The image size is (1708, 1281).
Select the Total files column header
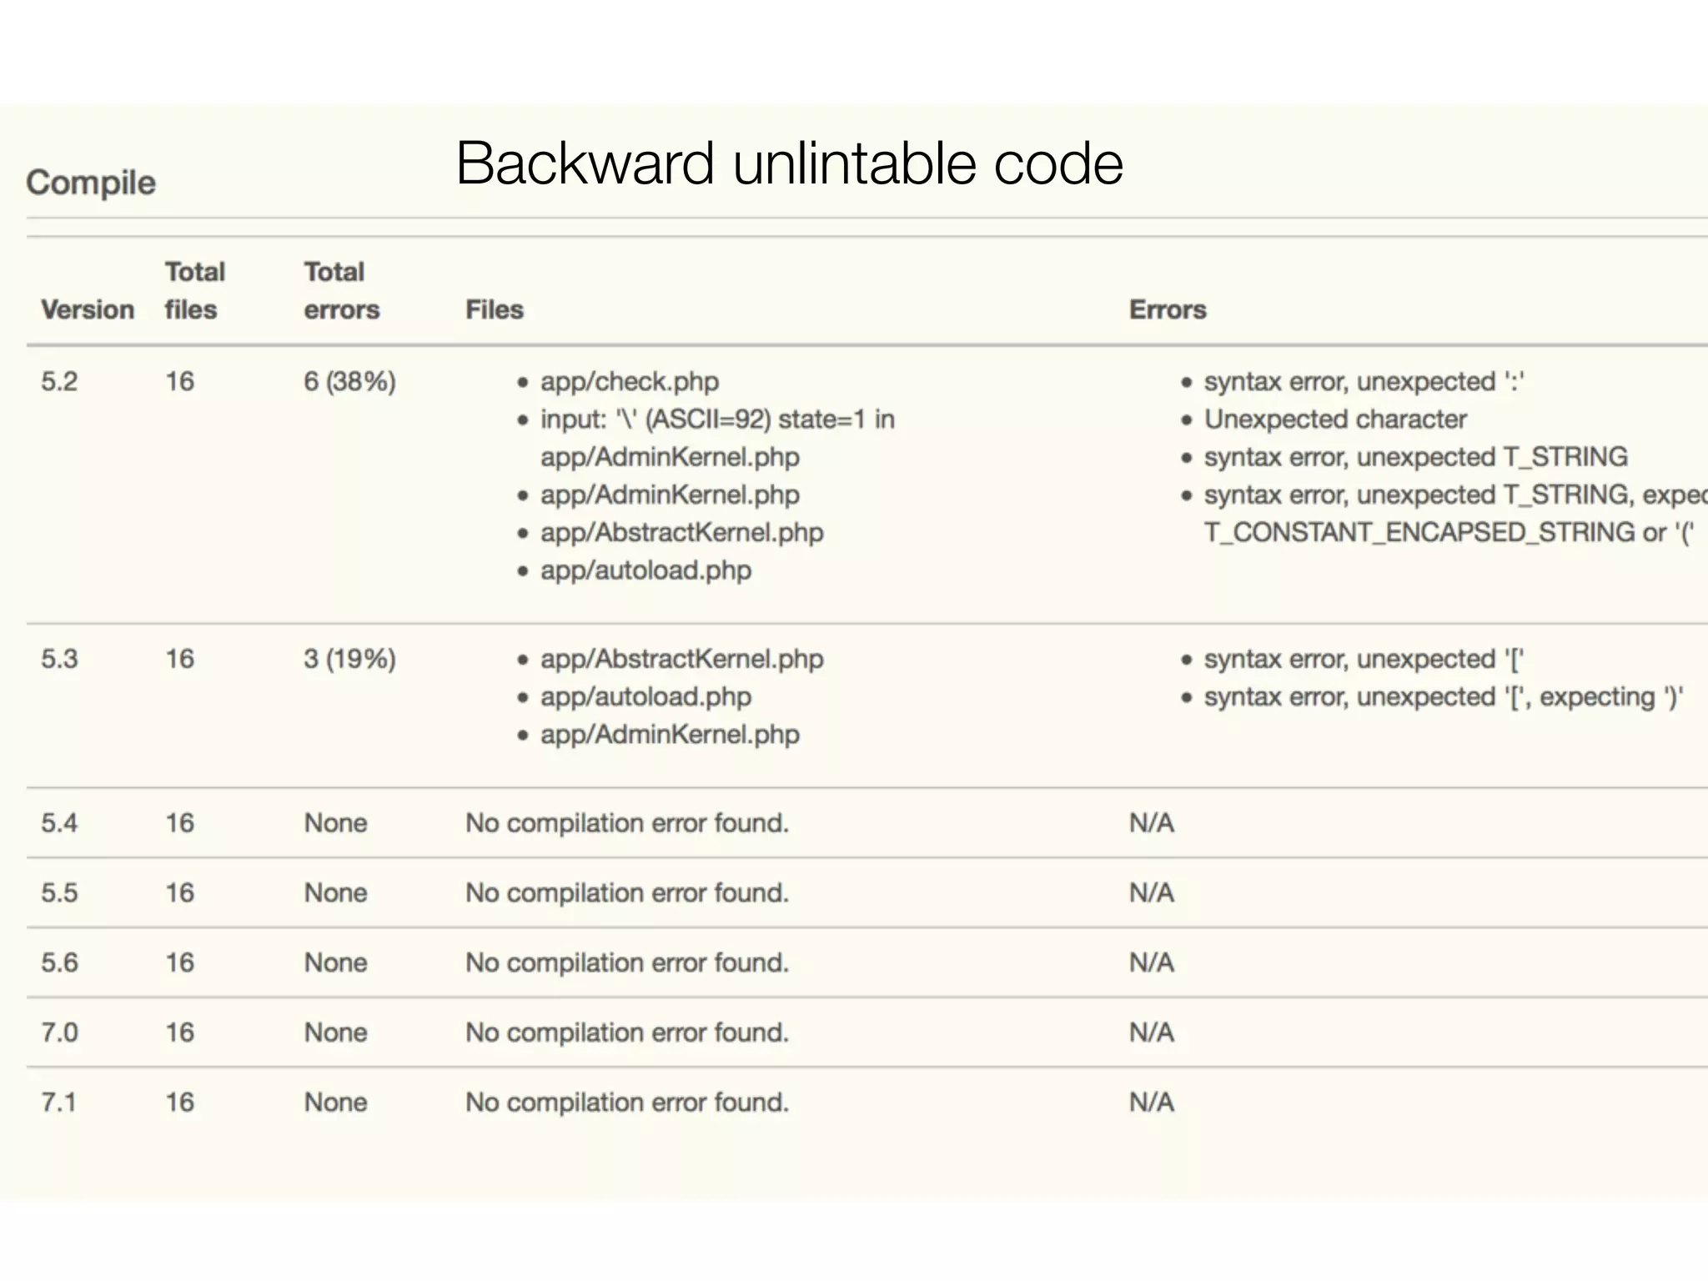tap(194, 290)
